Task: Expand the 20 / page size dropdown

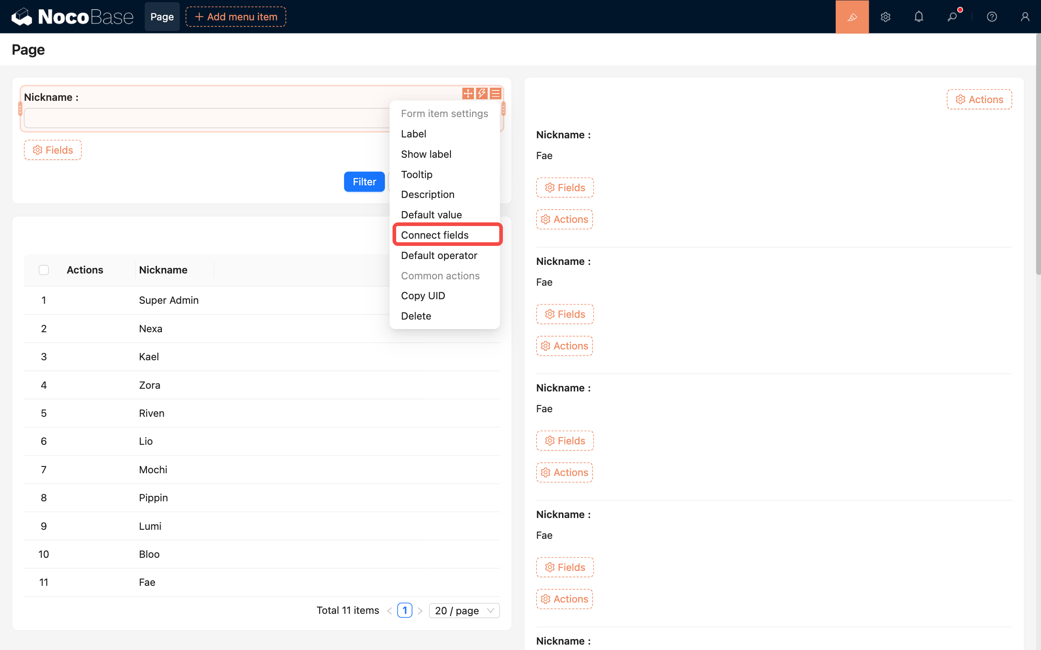Action: coord(464,611)
